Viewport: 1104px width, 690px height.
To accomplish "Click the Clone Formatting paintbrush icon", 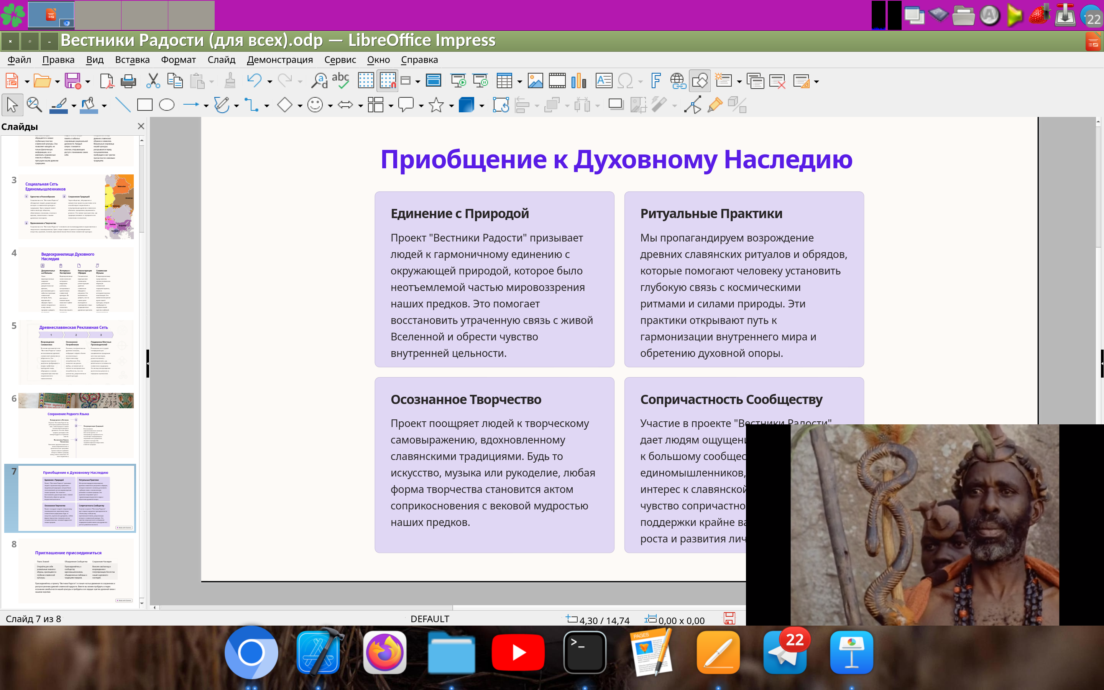I will 230,81.
